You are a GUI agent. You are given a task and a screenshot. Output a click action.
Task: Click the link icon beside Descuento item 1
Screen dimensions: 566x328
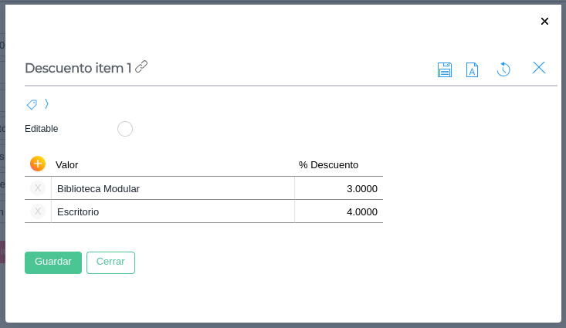tap(141, 66)
